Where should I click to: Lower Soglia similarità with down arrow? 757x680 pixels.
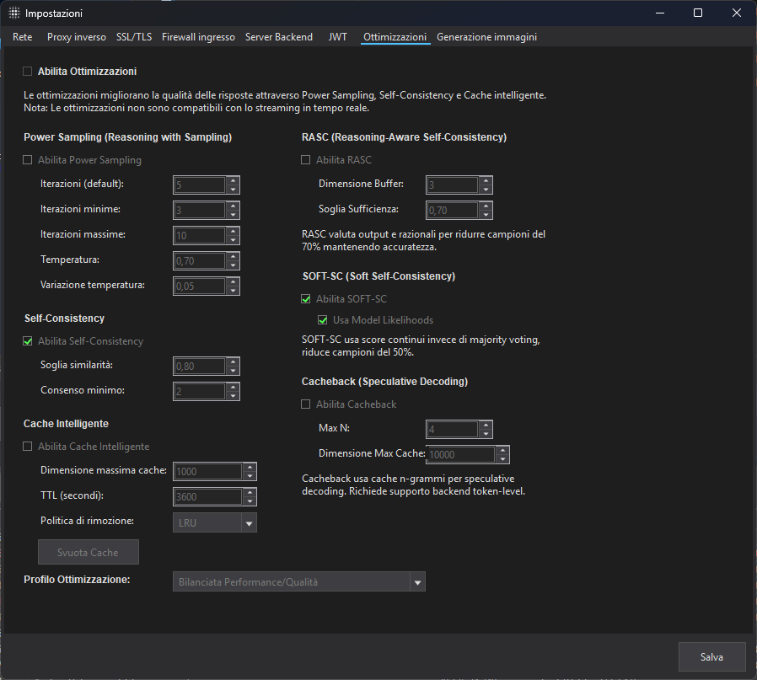tap(234, 371)
